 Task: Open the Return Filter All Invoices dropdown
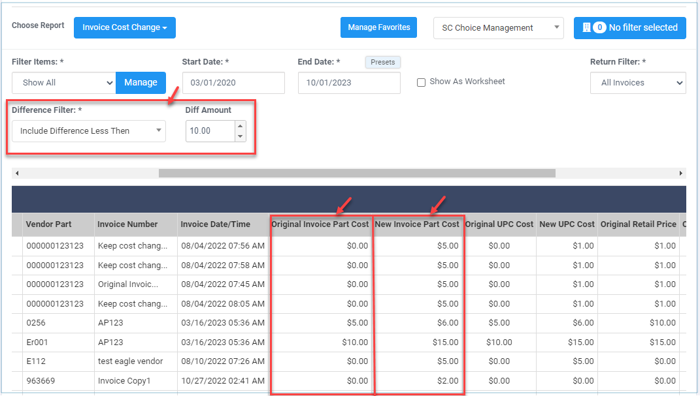point(638,83)
